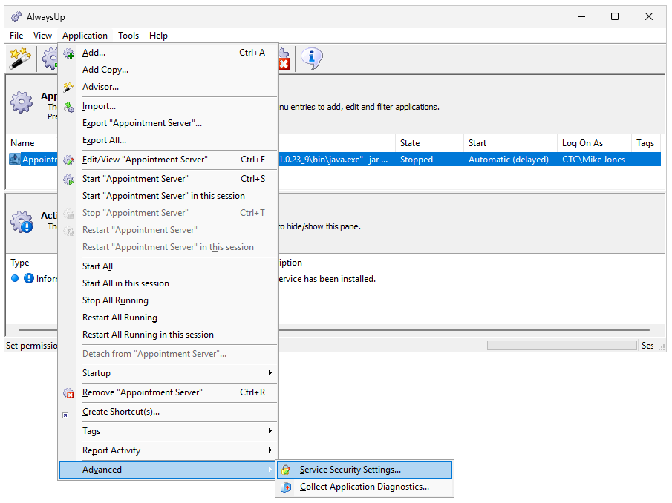Screen dimensions: 672x503
Task: Open the Add Application wizard wand icon
Action: pos(20,58)
